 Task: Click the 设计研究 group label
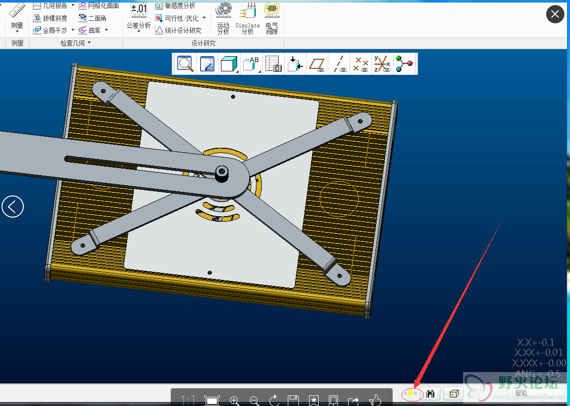click(204, 43)
